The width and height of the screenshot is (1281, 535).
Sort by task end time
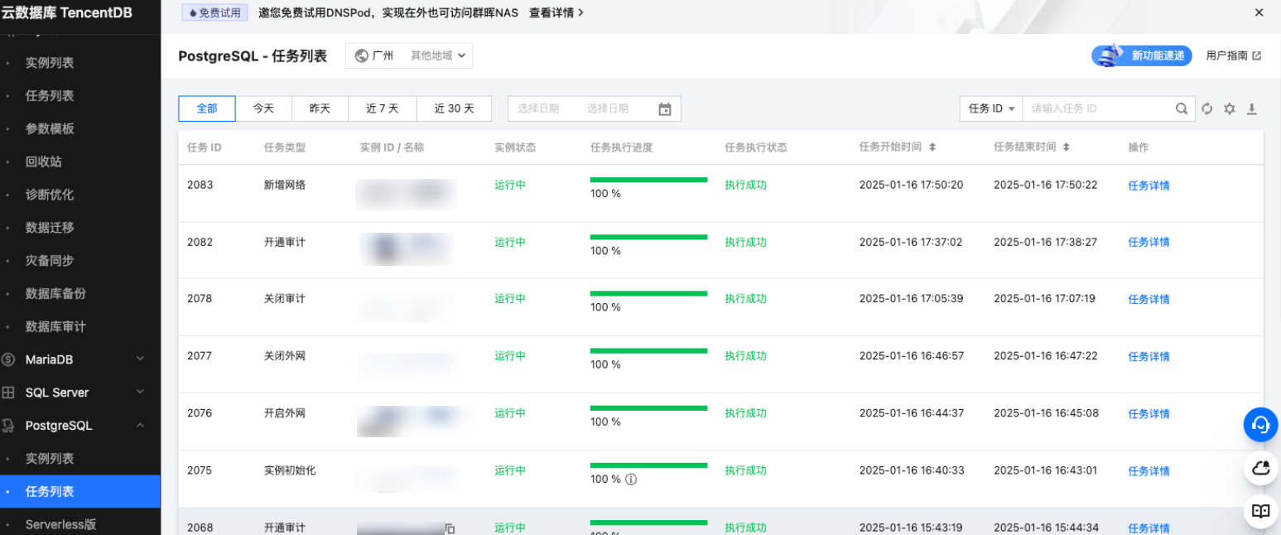[x=1067, y=147]
